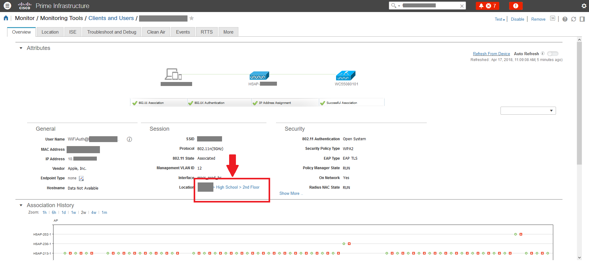
Task: Open the Clean Air tab
Action: (156, 32)
